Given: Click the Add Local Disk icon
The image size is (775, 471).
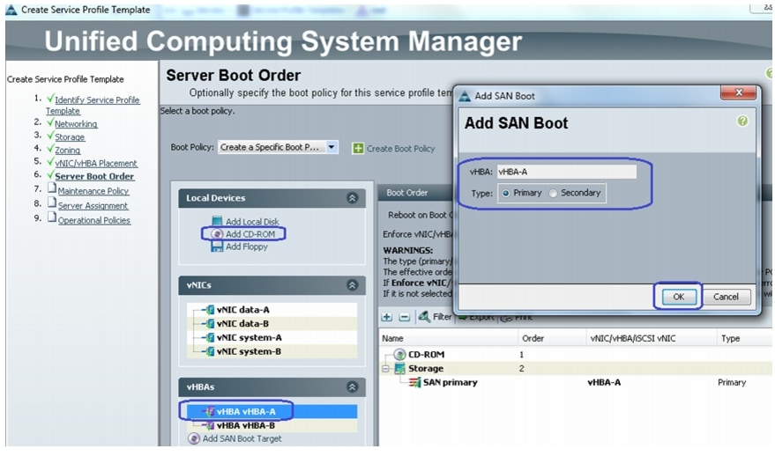Looking at the screenshot, I should (x=217, y=221).
